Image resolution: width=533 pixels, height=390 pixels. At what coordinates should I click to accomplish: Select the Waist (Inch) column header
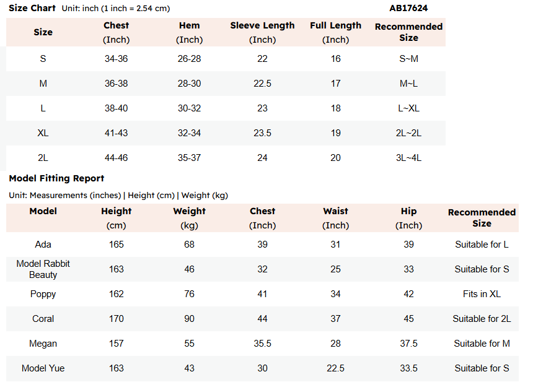[x=335, y=219]
